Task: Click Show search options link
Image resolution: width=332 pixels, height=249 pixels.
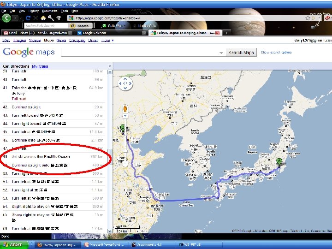Action: point(276,52)
